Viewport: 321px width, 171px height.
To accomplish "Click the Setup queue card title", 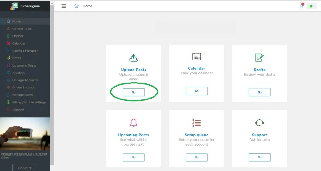I will (197, 135).
